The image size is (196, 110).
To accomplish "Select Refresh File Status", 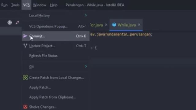I will click(56, 56).
